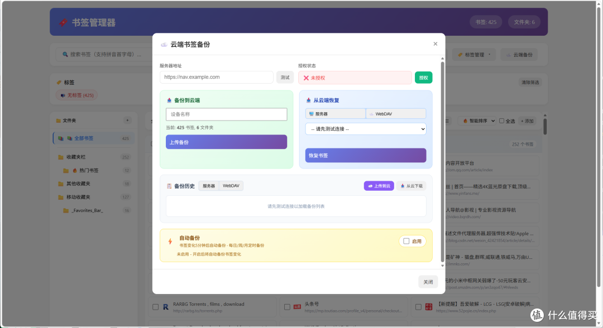Click the 文件夹: 6 counter badge
Screen dimensions: 603x328
[x=524, y=22]
